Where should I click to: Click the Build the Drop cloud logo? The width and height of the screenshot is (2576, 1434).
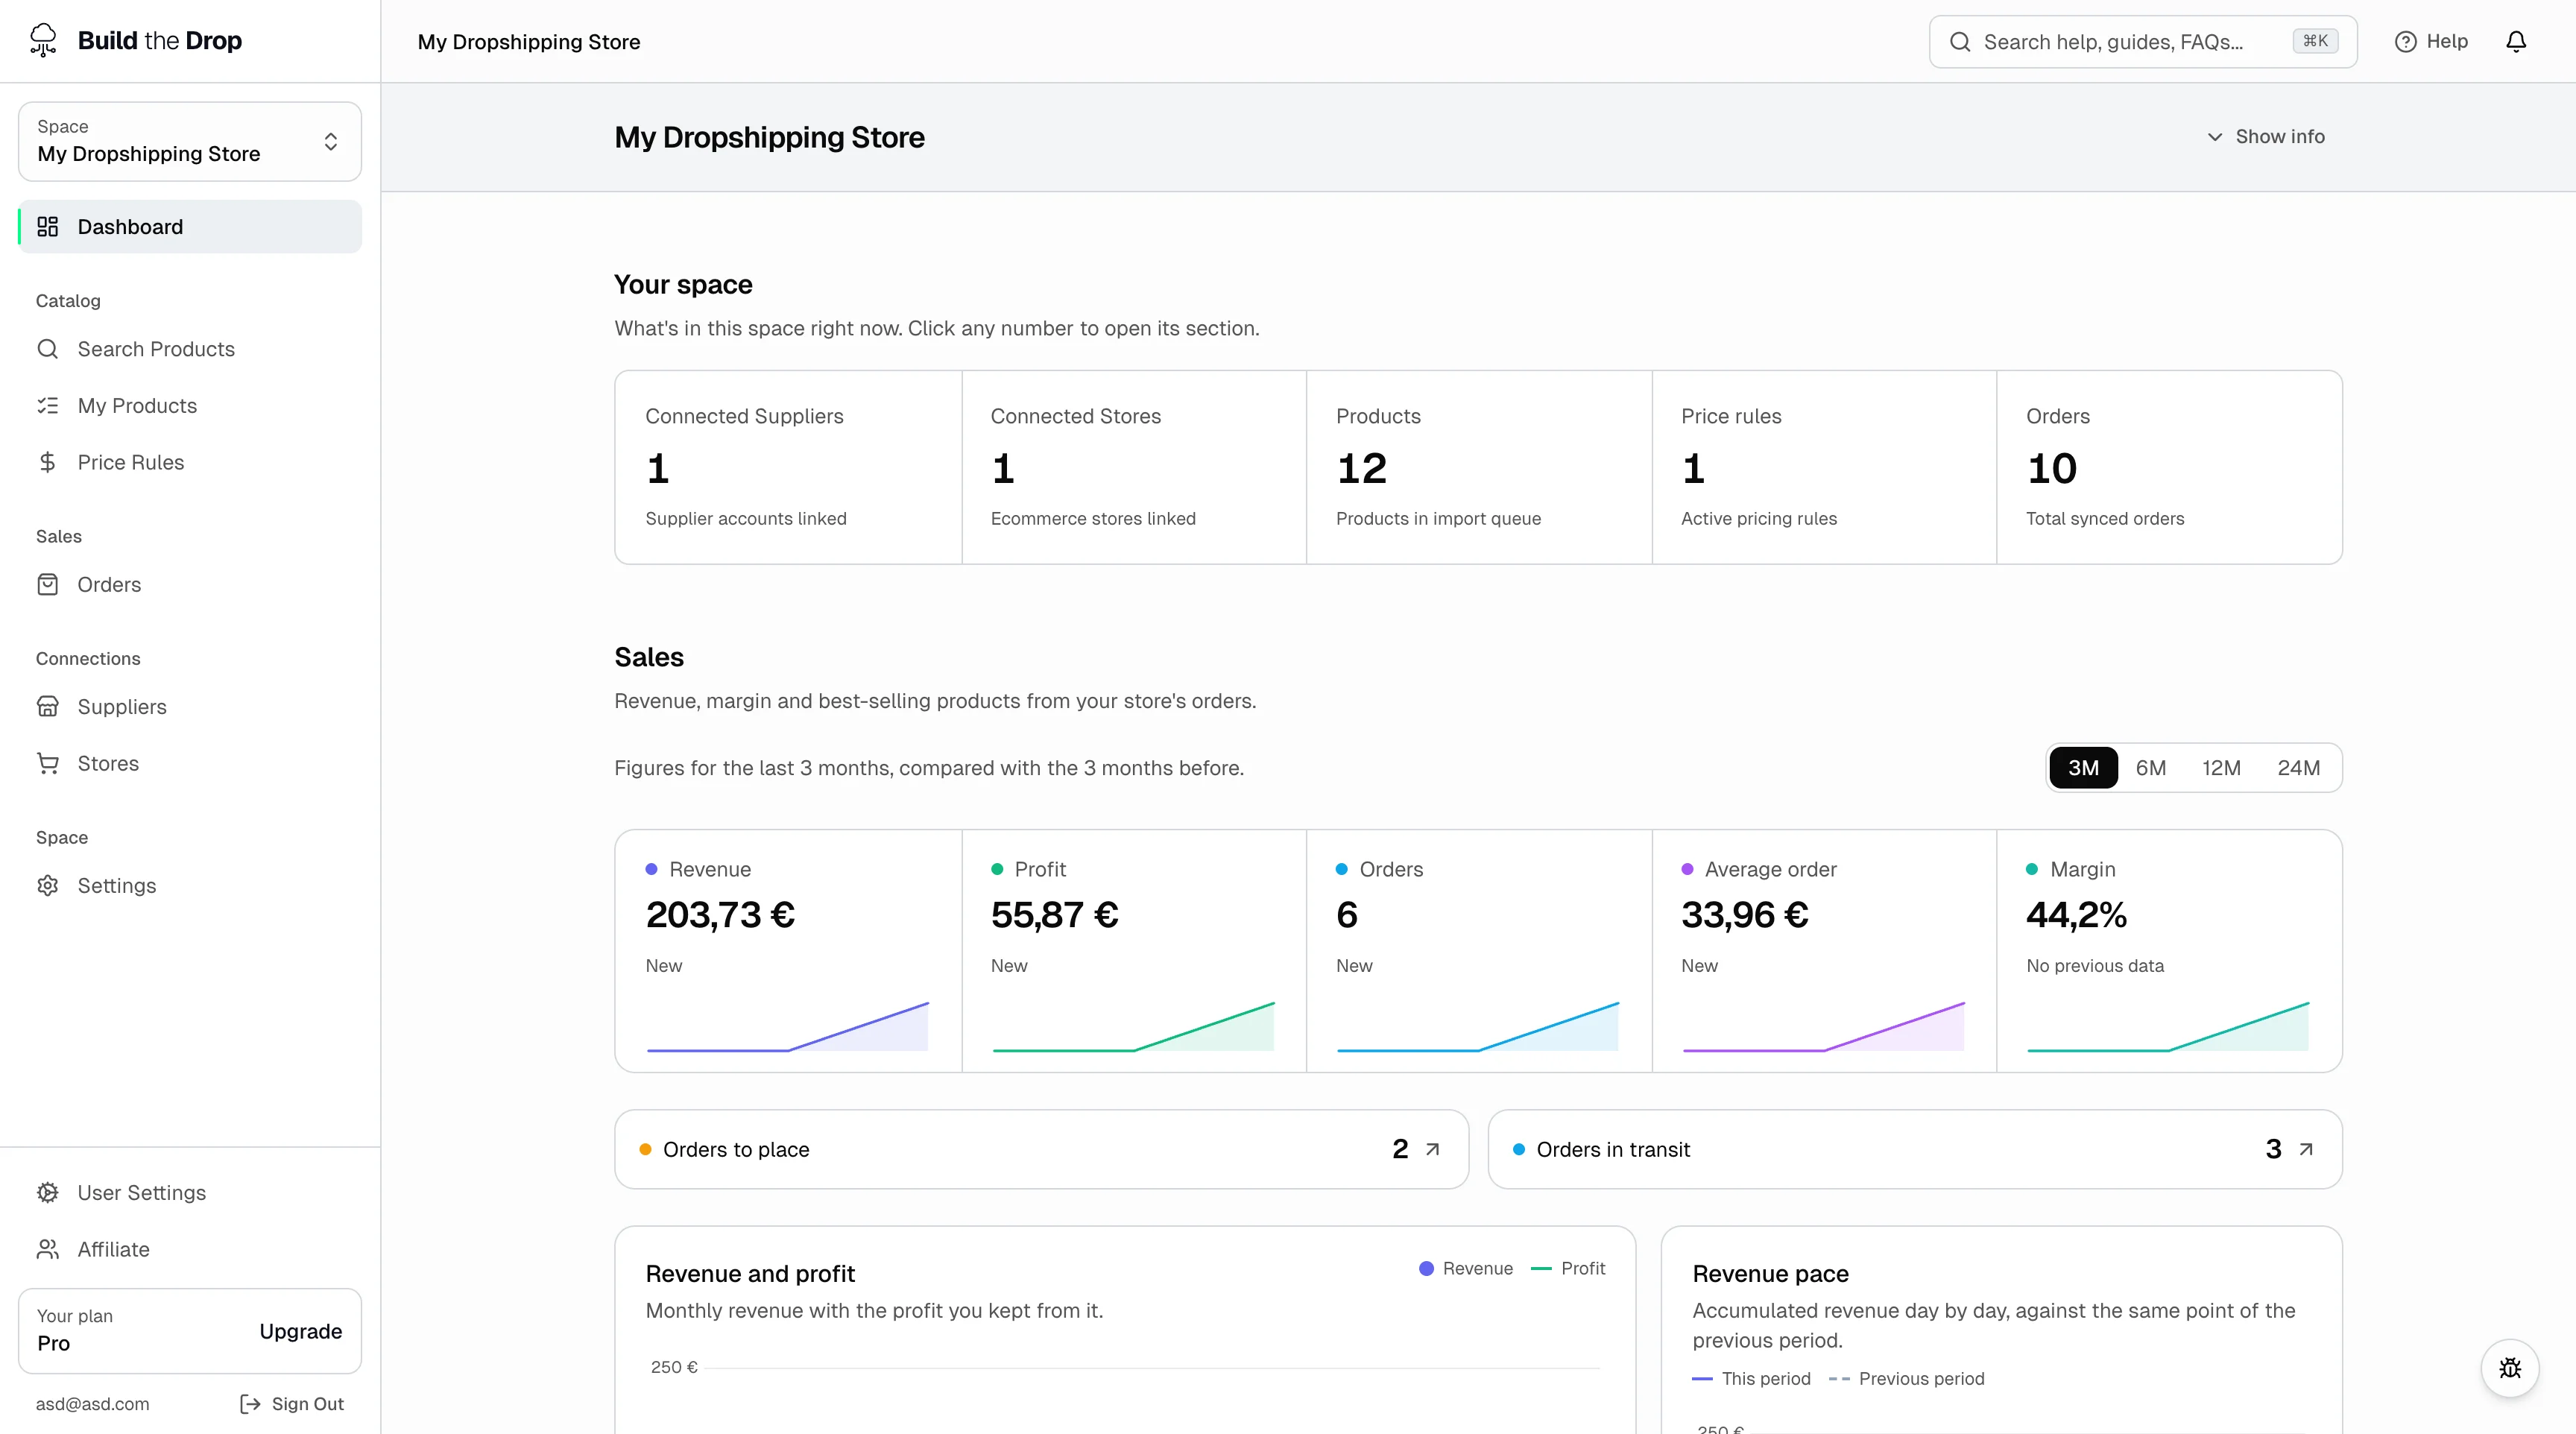tap(43, 40)
